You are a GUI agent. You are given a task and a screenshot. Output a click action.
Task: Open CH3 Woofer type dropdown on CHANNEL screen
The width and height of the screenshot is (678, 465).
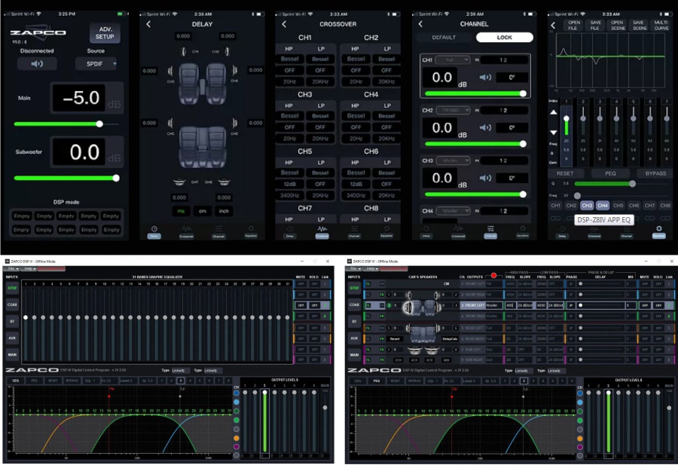click(452, 161)
